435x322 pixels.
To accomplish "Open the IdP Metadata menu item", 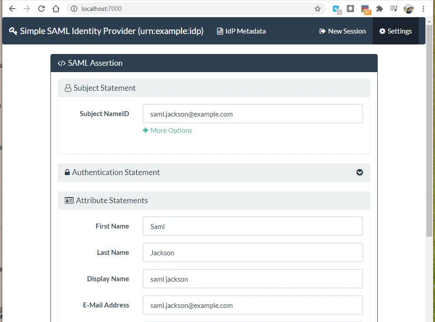I will (241, 31).
